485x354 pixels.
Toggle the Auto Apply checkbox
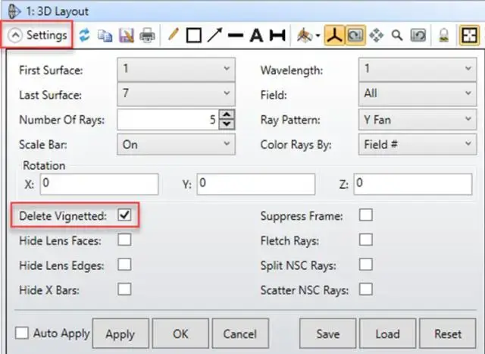pyautogui.click(x=22, y=334)
